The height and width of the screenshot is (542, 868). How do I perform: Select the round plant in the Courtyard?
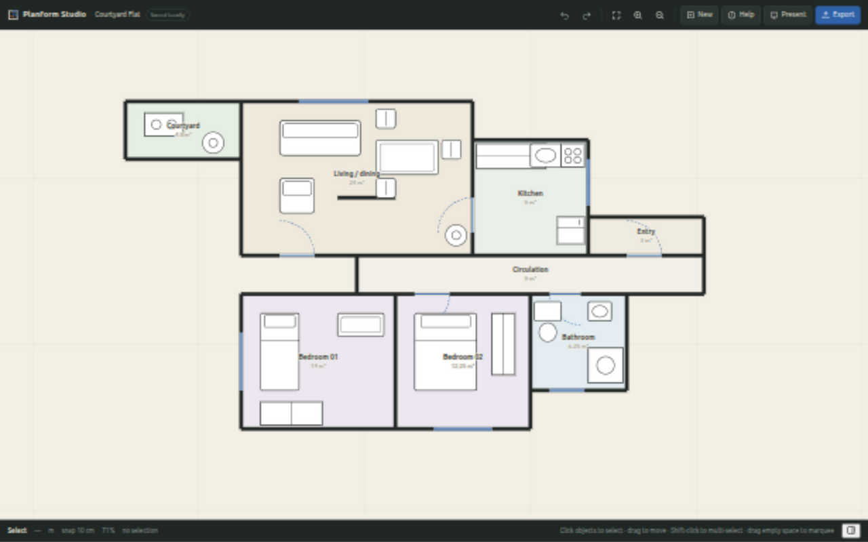[x=213, y=142]
